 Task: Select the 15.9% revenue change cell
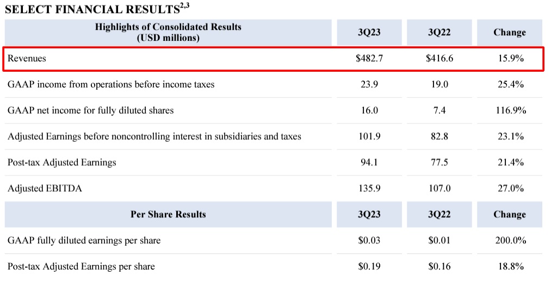[x=510, y=59]
